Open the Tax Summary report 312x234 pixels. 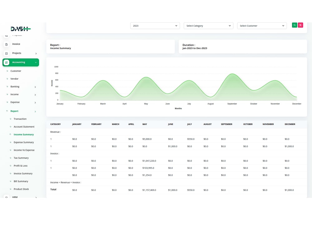22,158
